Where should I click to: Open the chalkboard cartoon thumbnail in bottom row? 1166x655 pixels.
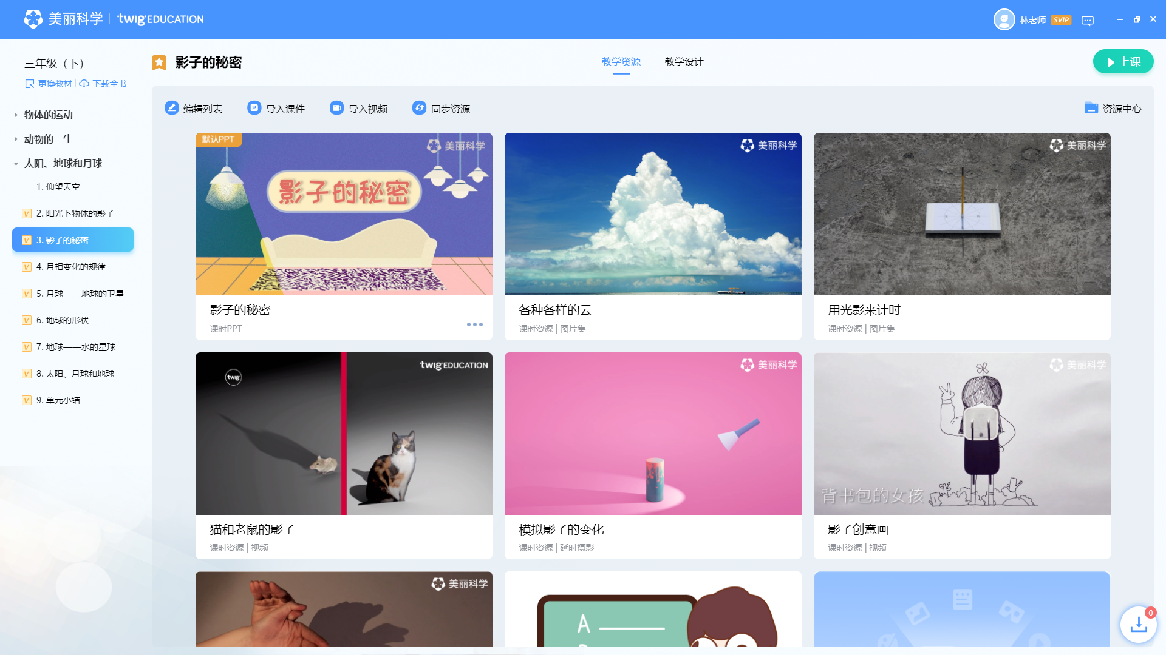653,610
